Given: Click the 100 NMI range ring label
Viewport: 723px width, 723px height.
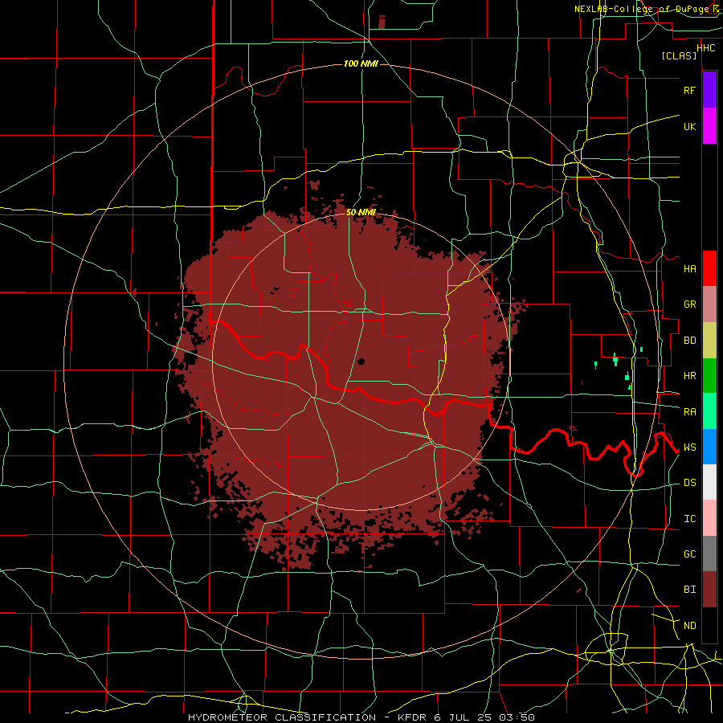Looking at the screenshot, I should click(x=361, y=63).
